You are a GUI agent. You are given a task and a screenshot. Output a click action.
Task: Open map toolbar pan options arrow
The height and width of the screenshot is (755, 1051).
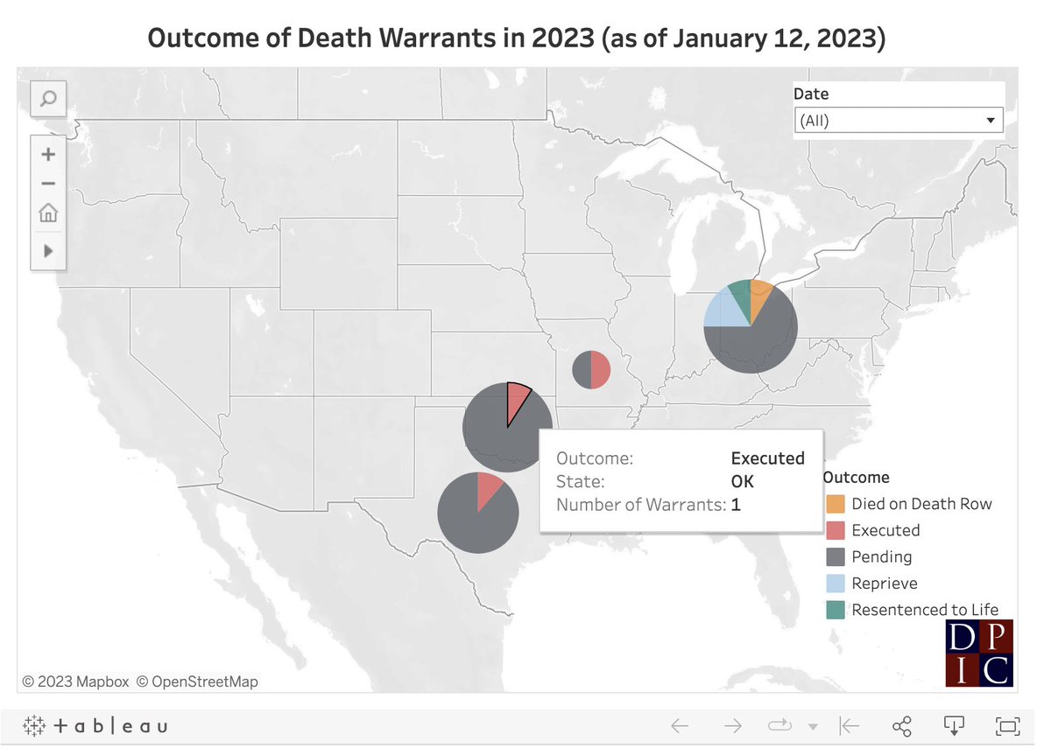[48, 251]
